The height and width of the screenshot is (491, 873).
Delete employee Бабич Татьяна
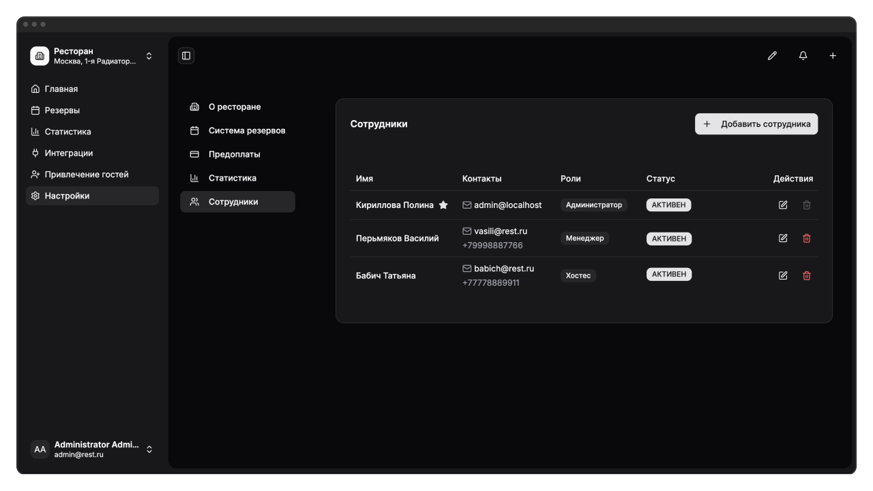[807, 276]
